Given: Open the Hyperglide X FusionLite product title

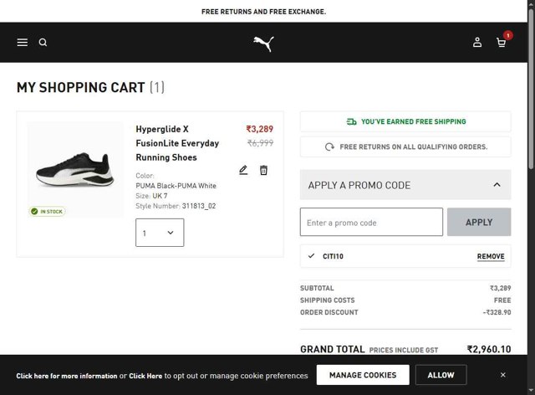Looking at the screenshot, I should pos(177,143).
